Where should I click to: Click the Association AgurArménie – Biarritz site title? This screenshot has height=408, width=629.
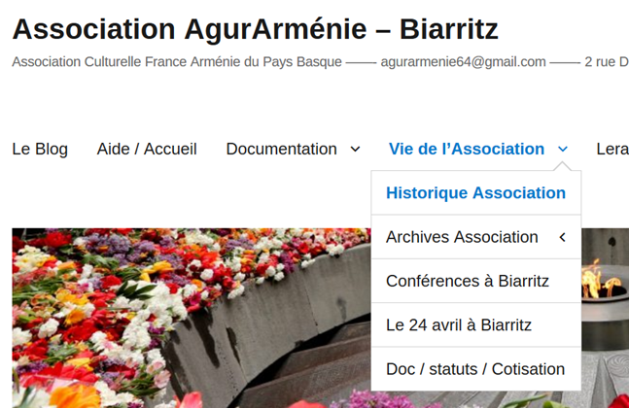coord(255,29)
